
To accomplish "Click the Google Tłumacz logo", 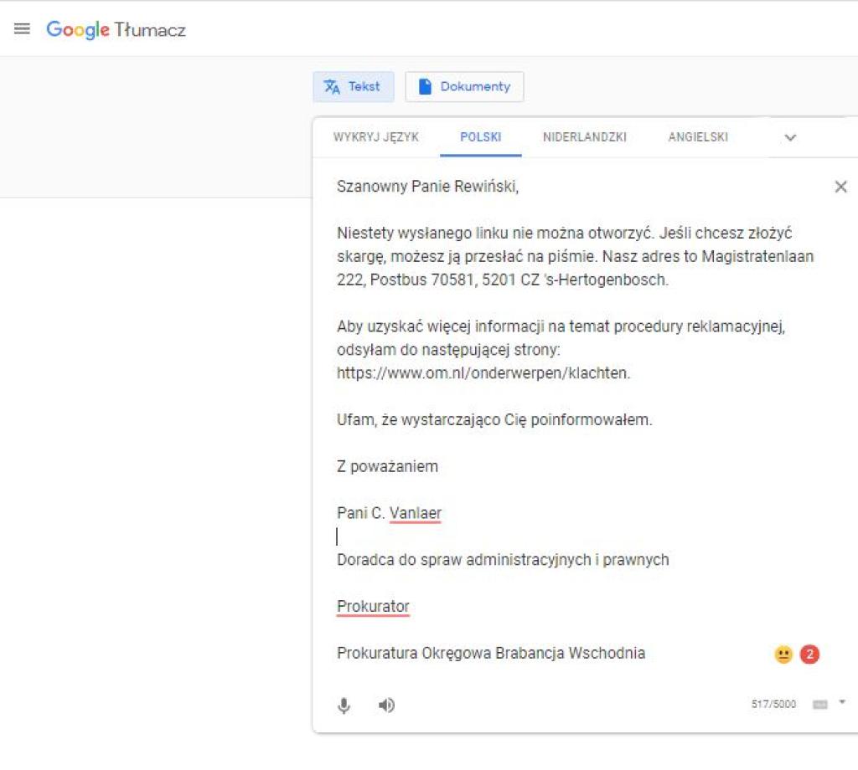I will (x=116, y=30).
